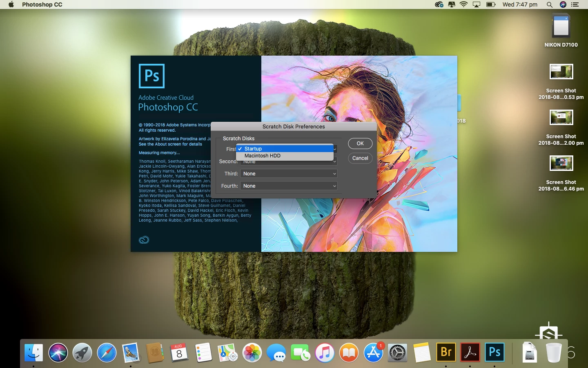Open the Third scratch disk dropdown
The height and width of the screenshot is (368, 588).
(x=289, y=174)
